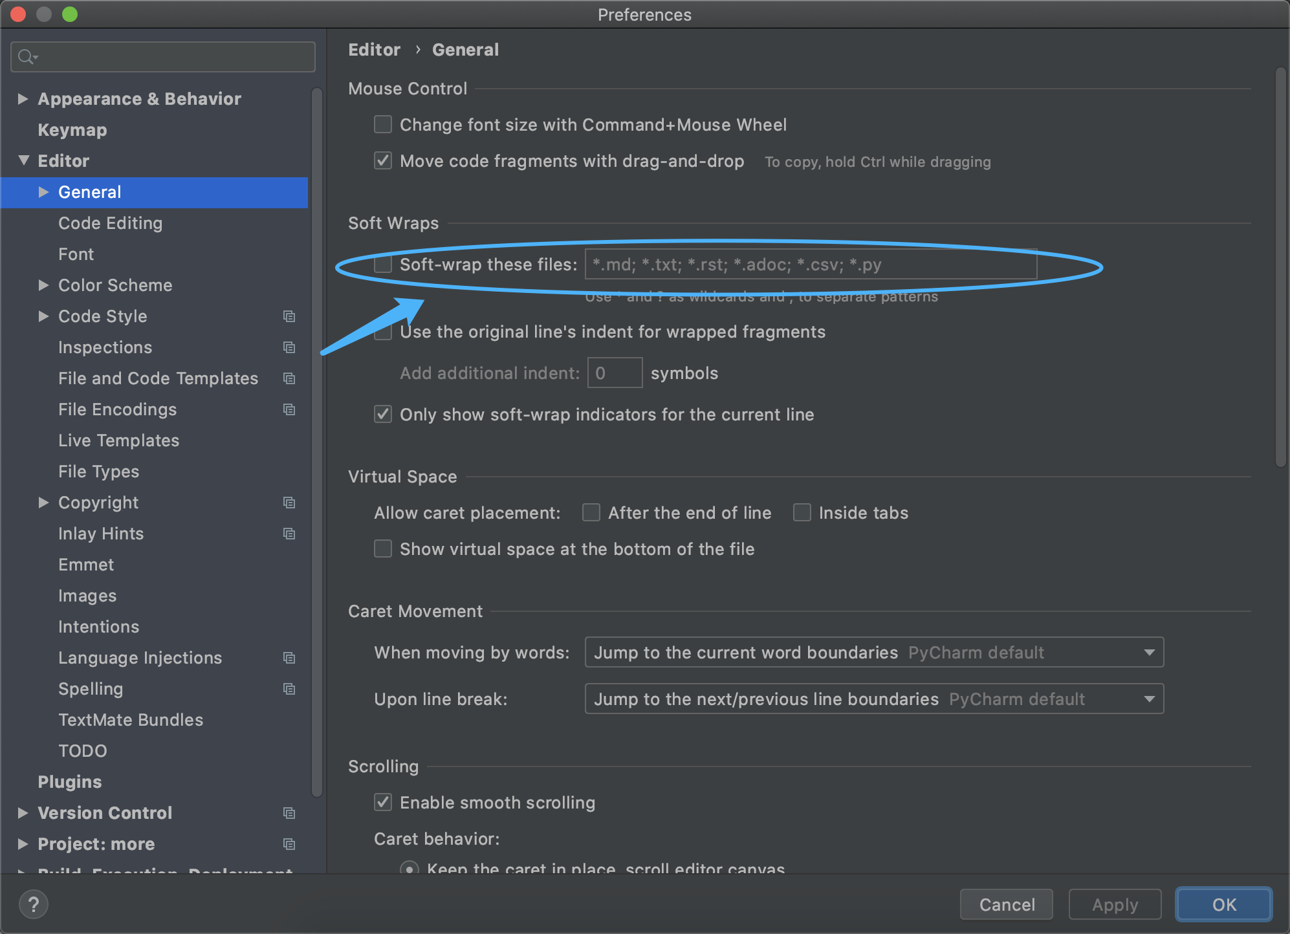Open 'When moving by words' dropdown
Viewport: 1290px width, 934px height.
click(x=873, y=652)
